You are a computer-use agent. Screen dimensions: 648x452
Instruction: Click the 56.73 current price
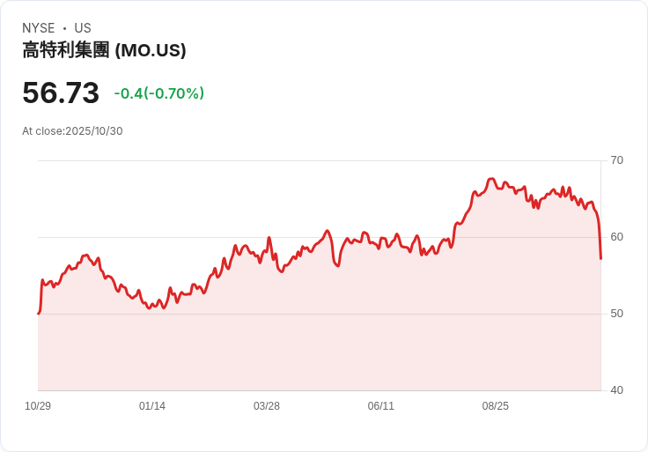tap(61, 93)
